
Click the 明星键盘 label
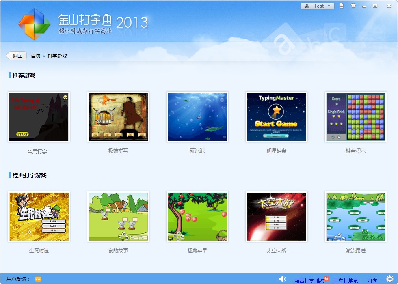click(x=277, y=151)
